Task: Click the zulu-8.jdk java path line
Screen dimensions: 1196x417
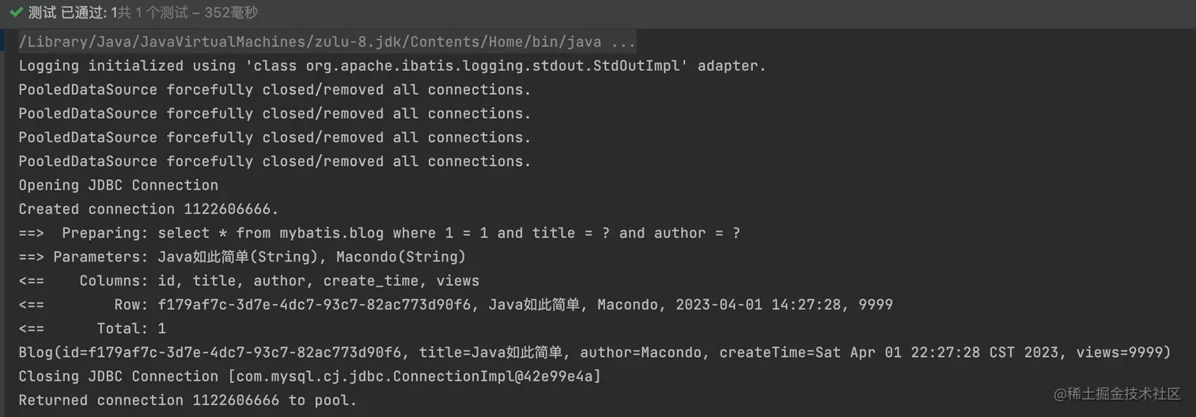Action: click(308, 42)
